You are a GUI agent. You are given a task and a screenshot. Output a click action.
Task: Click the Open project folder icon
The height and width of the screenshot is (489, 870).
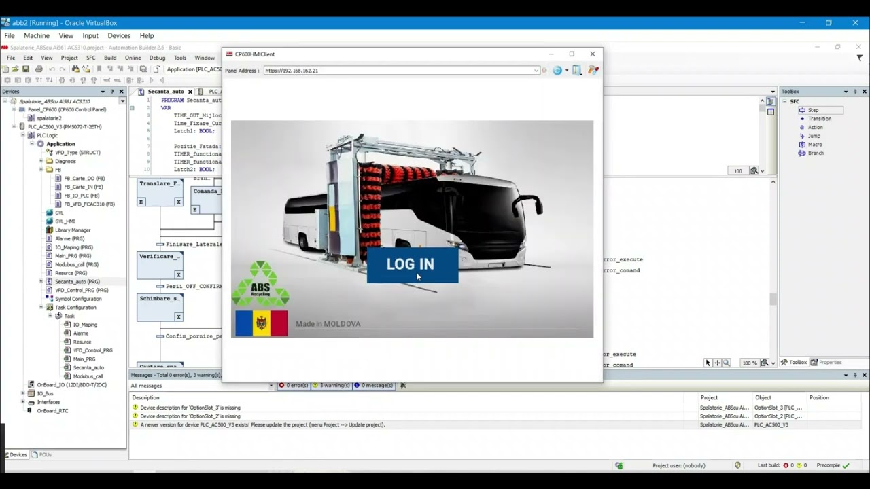pyautogui.click(x=15, y=69)
